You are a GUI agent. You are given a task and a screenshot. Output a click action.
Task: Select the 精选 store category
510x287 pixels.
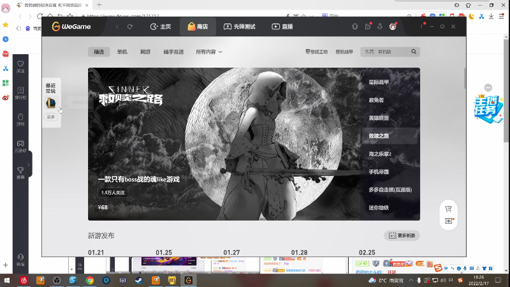point(99,52)
